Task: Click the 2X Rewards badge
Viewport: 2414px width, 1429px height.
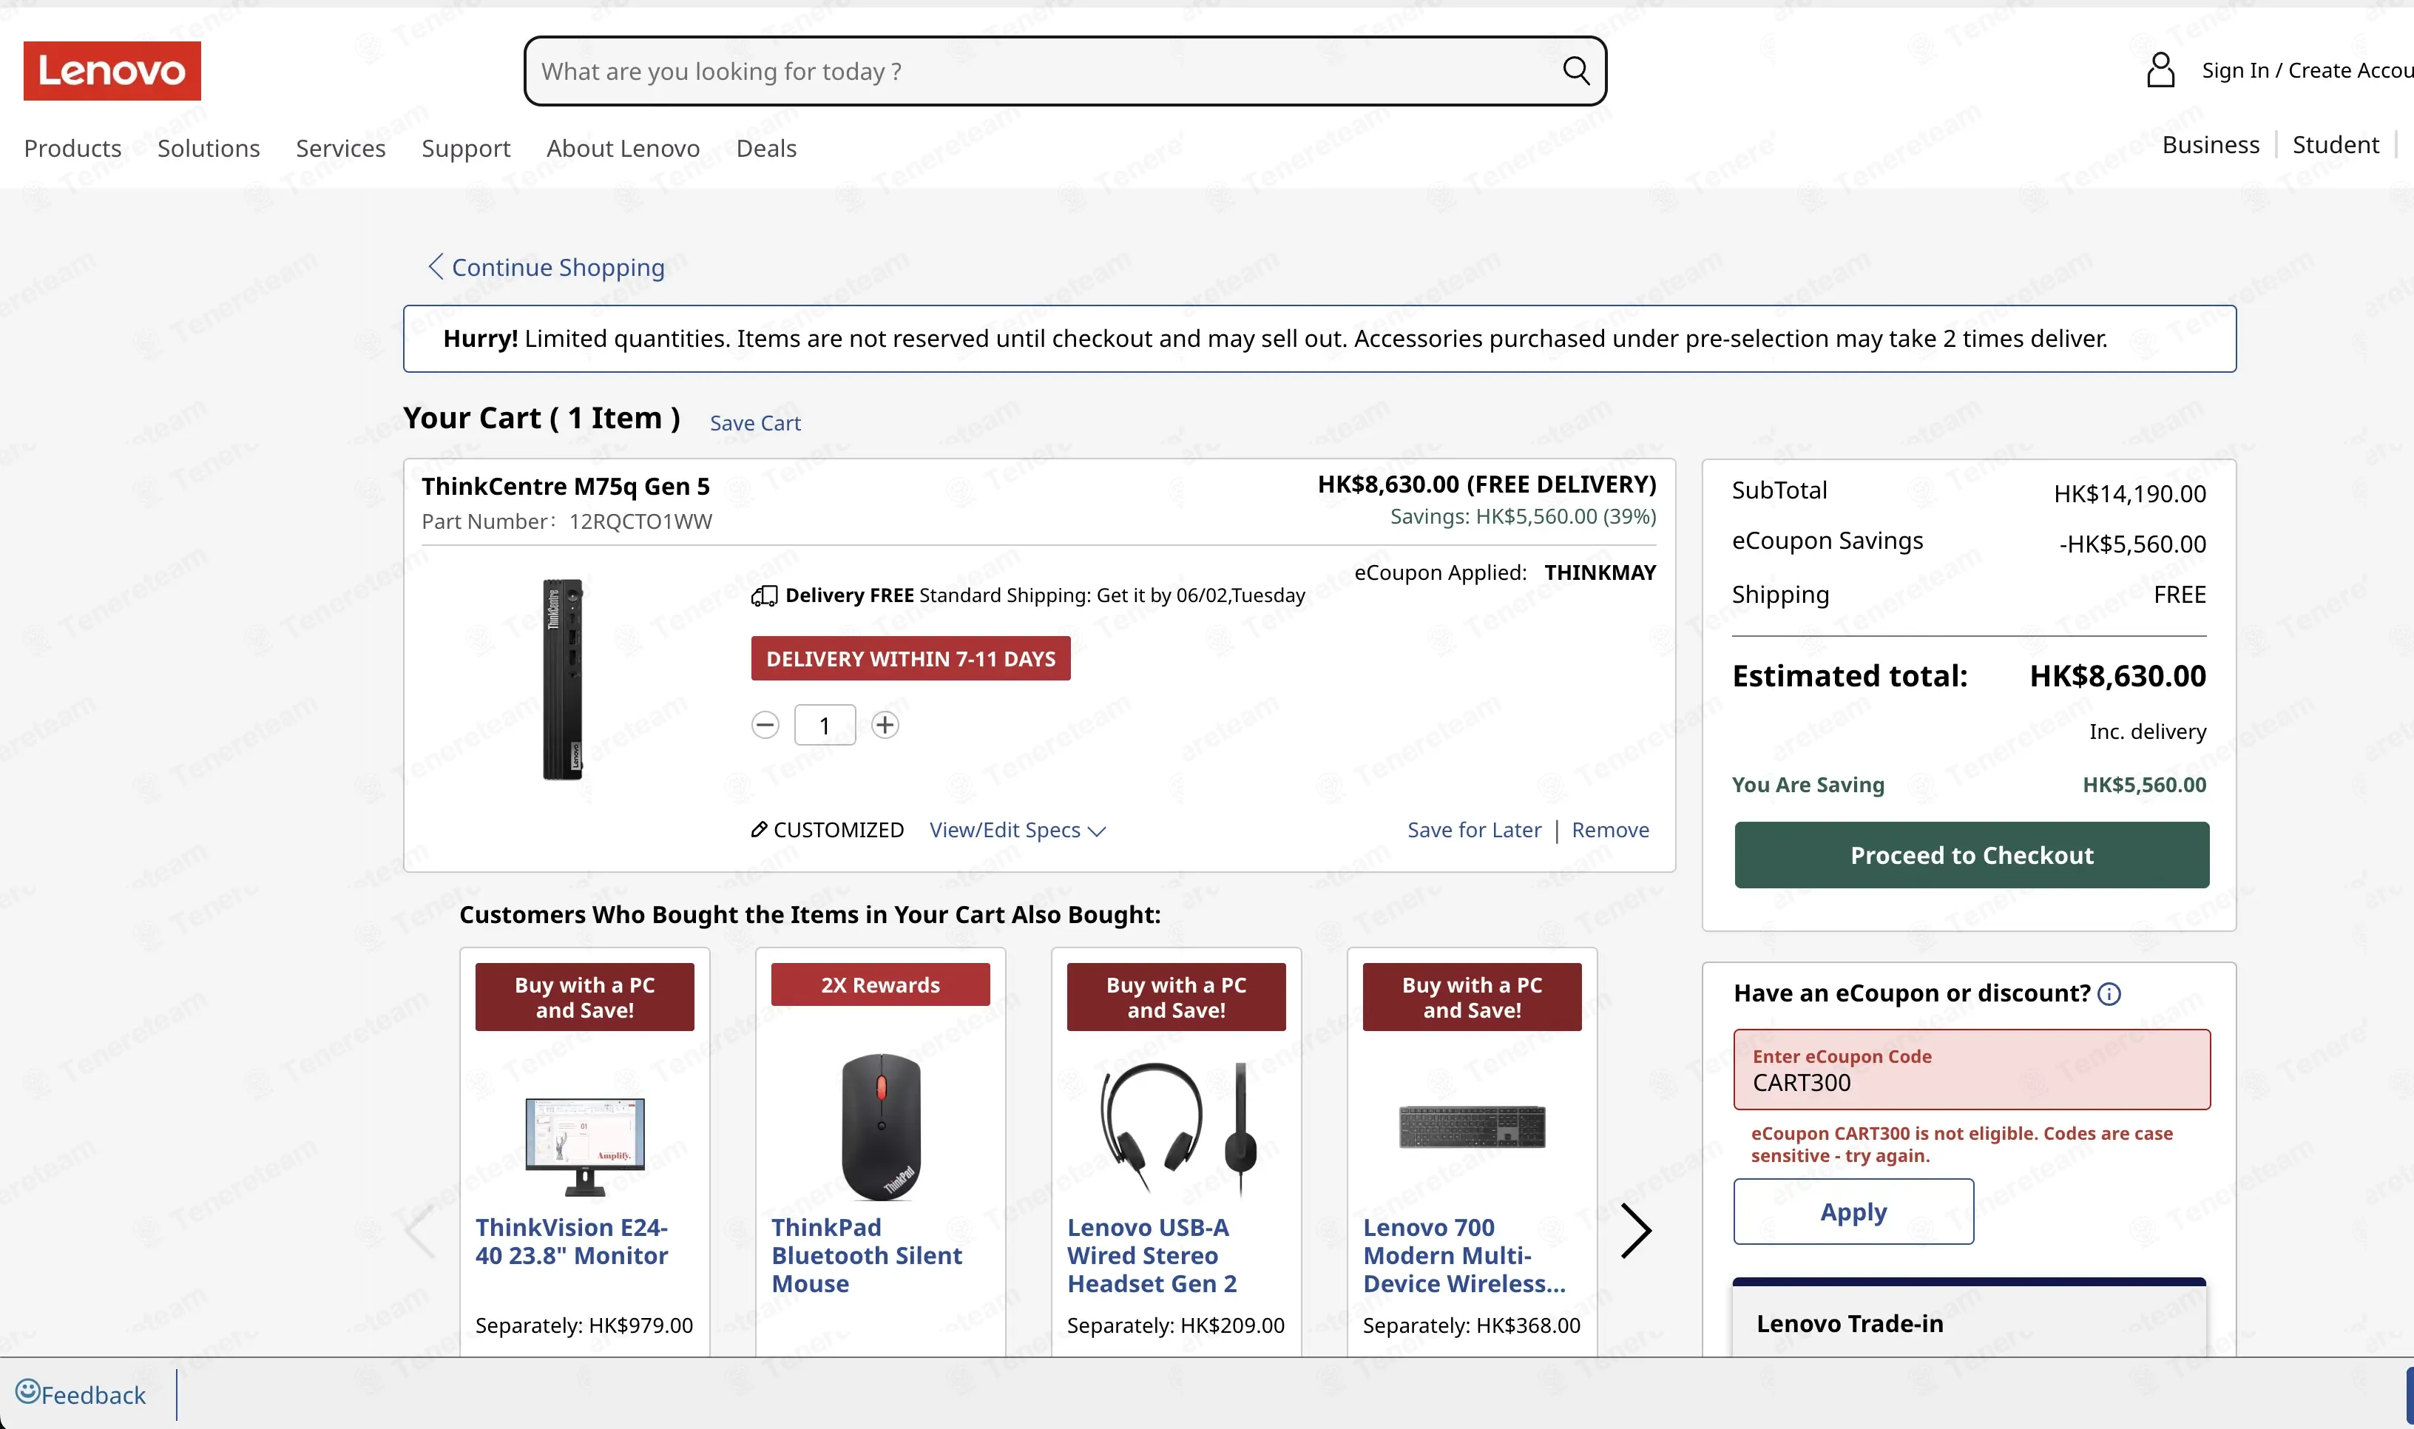Action: click(880, 985)
